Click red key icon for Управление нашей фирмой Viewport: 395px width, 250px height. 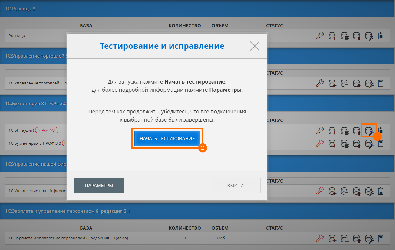[x=320, y=191]
